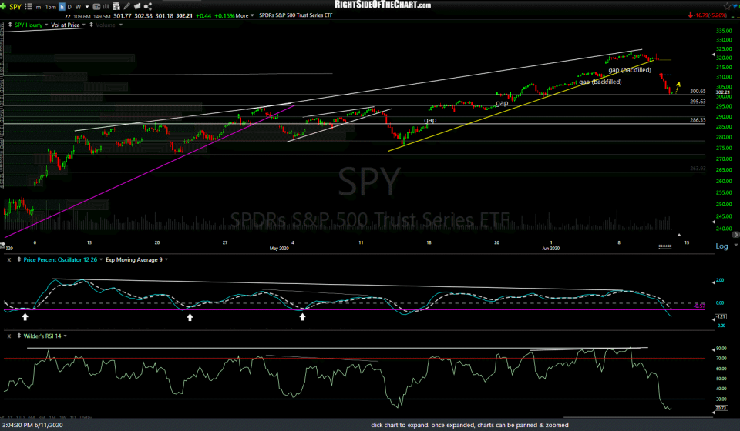Click the 295.63 support level label
740x431 pixels.
[x=698, y=102]
